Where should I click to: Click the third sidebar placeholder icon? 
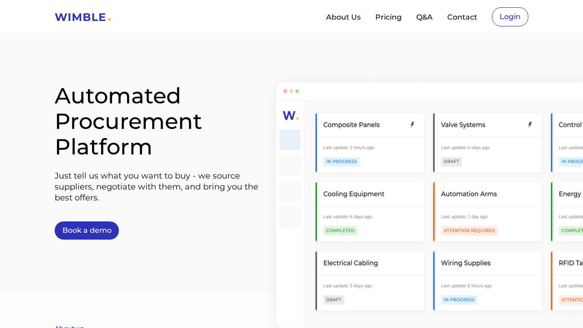click(290, 192)
